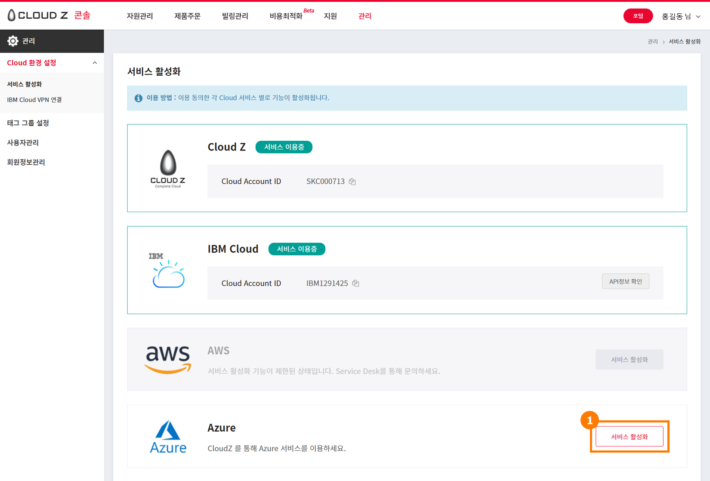The image size is (710, 481).
Task: Click the red 포털 button
Action: tap(638, 16)
